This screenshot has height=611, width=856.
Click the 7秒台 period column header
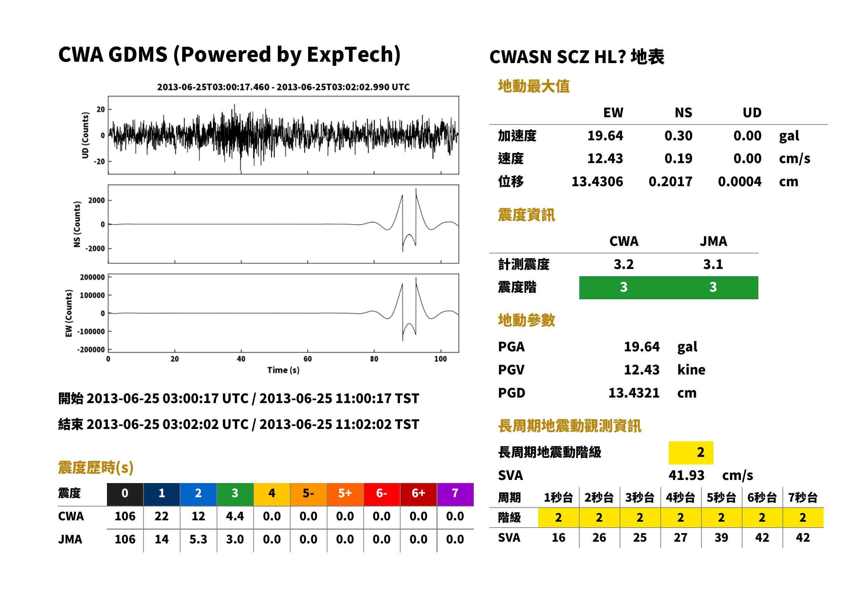point(803,498)
